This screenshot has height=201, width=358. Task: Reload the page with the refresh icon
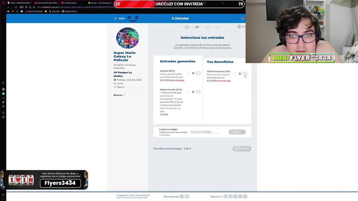point(16,7)
